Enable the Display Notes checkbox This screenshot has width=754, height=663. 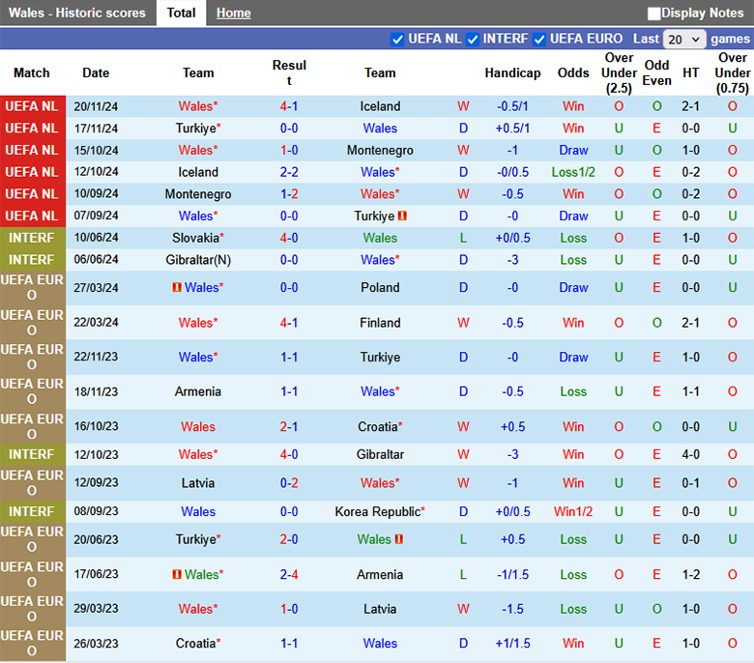coord(653,14)
